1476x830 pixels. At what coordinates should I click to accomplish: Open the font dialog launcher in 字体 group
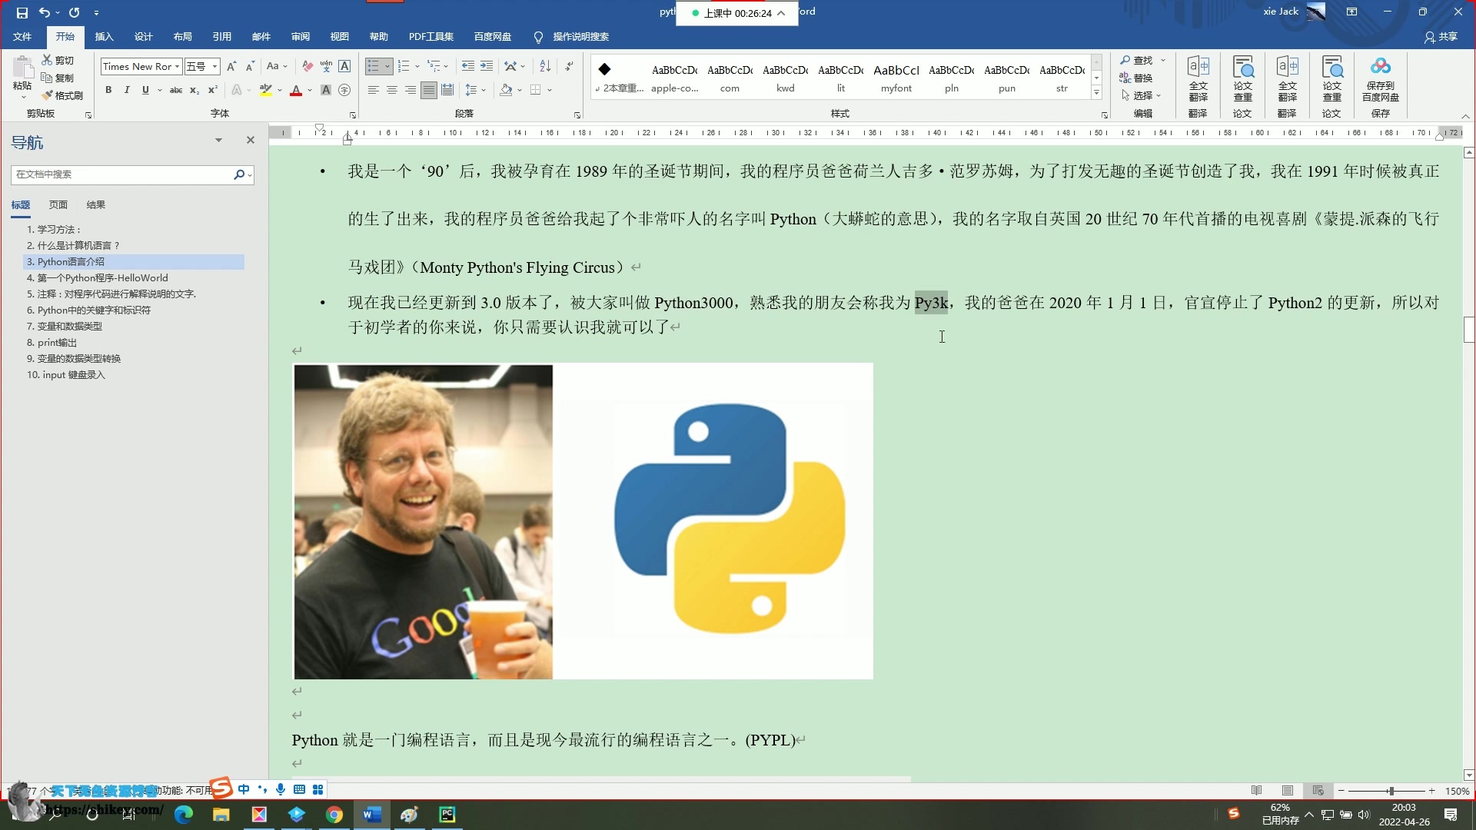[353, 115]
